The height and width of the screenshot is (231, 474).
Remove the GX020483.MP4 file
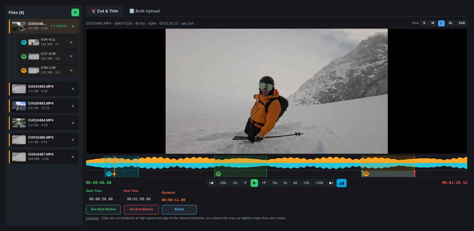[73, 106]
